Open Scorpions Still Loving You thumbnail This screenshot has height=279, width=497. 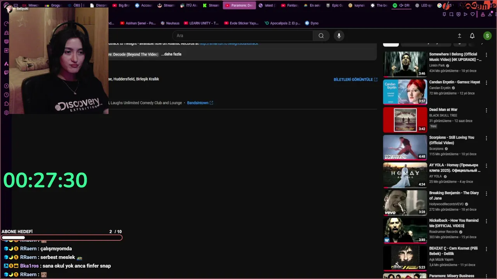coord(405,147)
